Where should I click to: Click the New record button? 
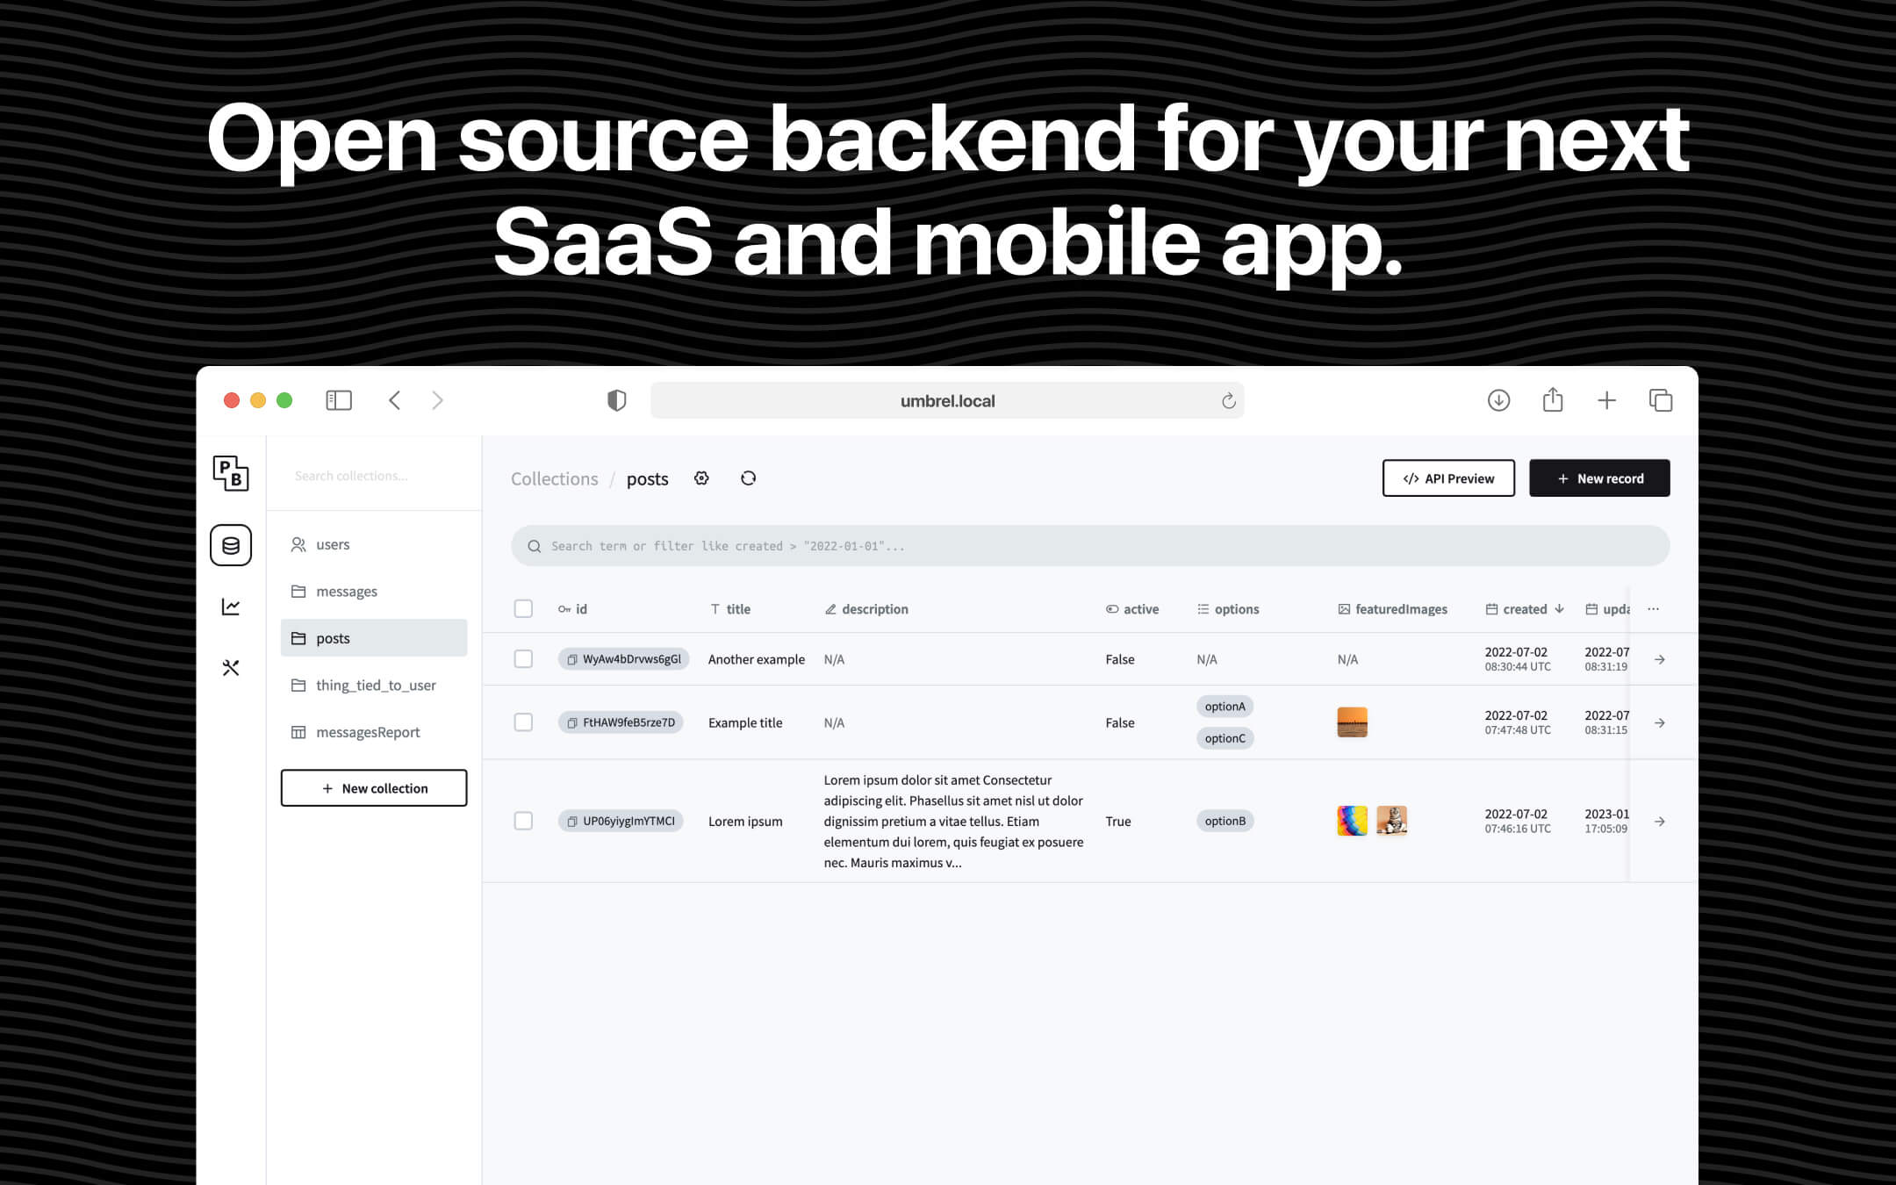(x=1599, y=478)
